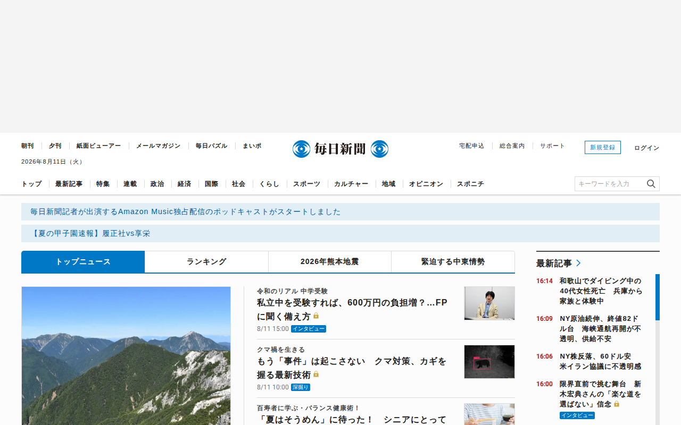Open the 夏の甲子園速報 履正社vs享栄 banner
The width and height of the screenshot is (681, 425).
pos(340,233)
